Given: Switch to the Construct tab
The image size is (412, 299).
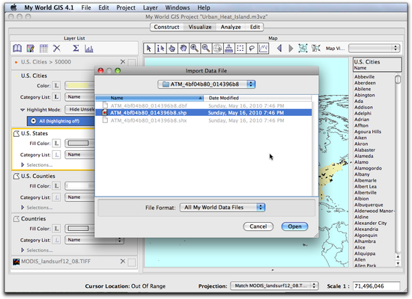Looking at the screenshot, I should click(x=166, y=27).
